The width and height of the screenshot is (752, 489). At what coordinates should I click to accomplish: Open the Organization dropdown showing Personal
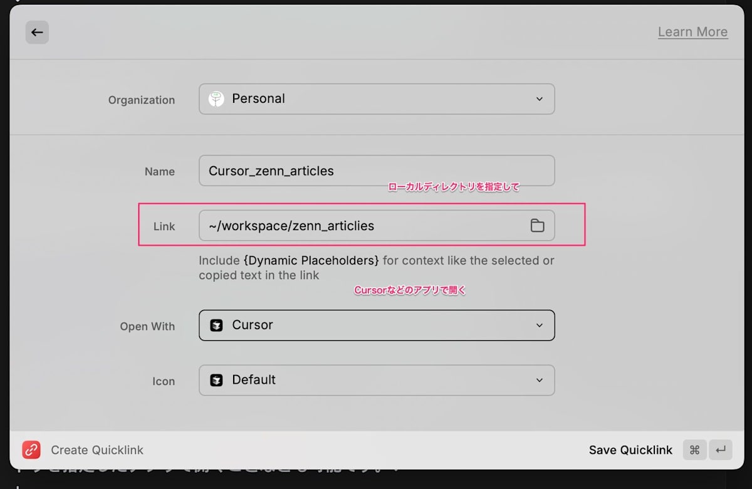[x=377, y=99]
